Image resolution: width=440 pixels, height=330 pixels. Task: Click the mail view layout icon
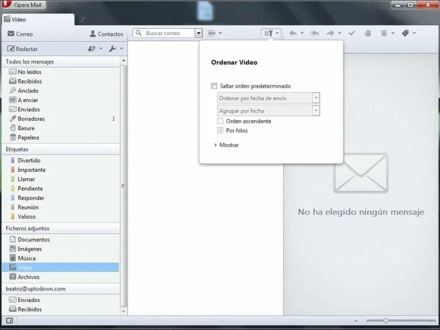pos(212,33)
